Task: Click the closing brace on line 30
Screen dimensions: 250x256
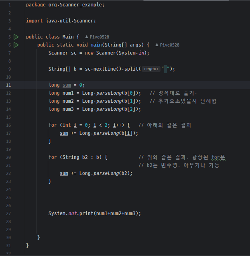Action: [x=39, y=238]
